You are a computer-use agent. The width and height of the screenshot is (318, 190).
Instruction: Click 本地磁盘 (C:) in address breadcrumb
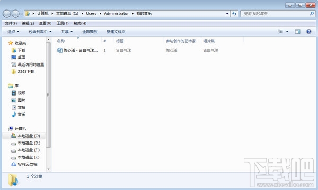tap(67, 14)
